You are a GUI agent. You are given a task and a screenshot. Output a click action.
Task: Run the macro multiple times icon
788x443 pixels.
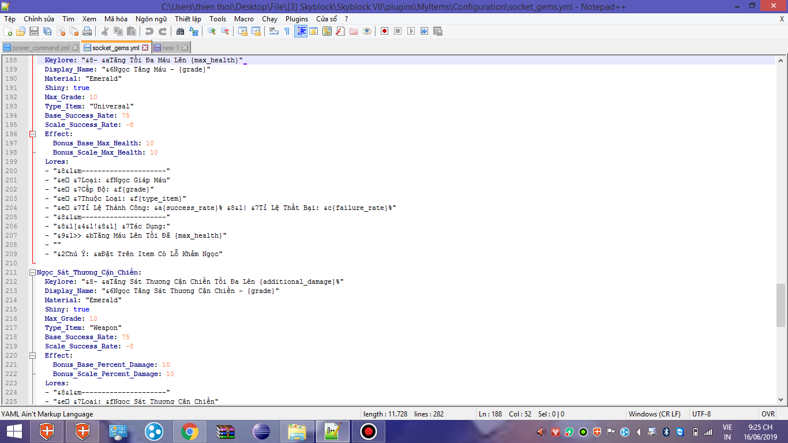tap(425, 31)
